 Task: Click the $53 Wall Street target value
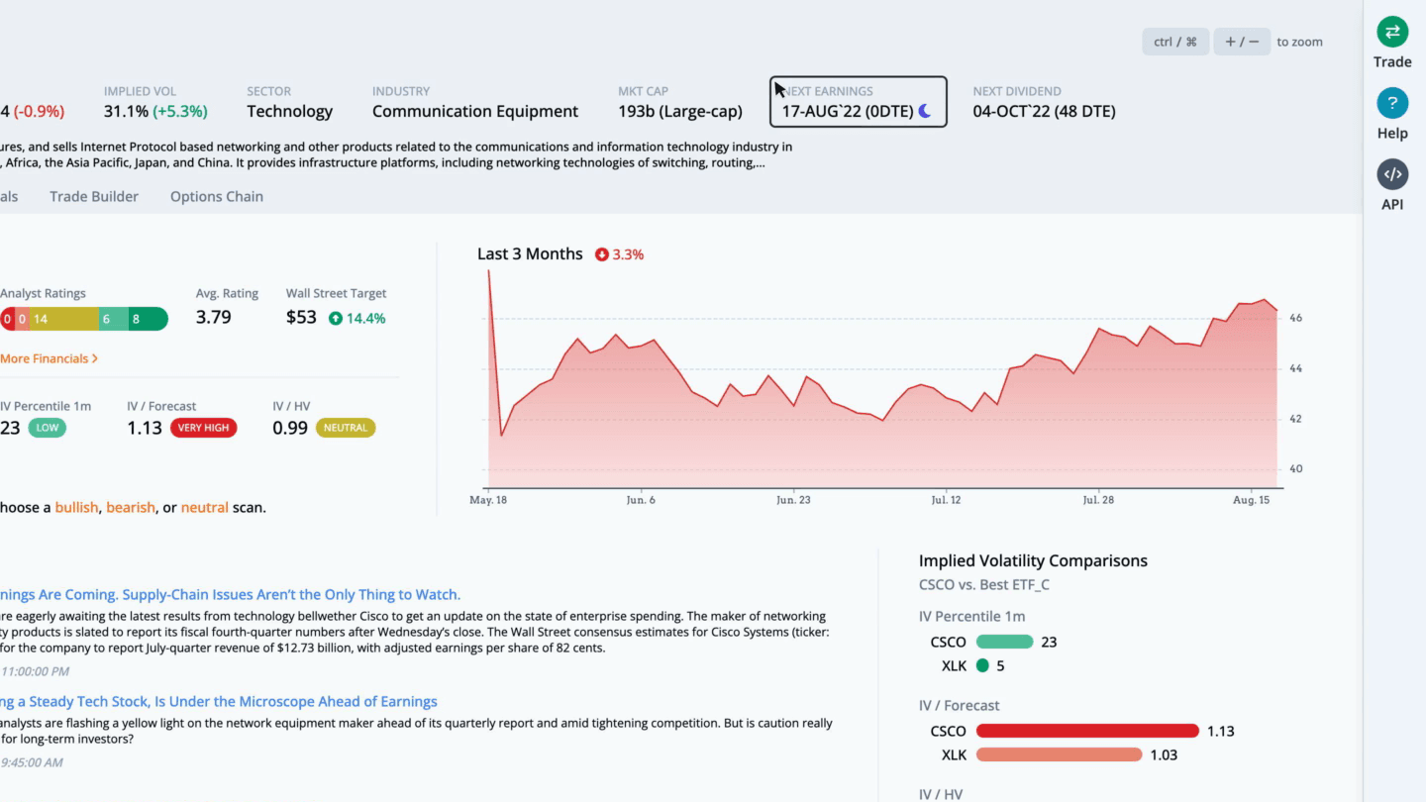[301, 318]
